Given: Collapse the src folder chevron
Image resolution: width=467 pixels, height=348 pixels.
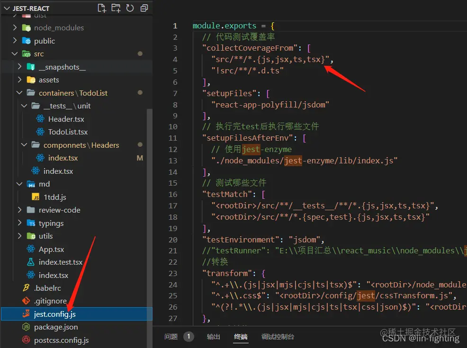Looking at the screenshot, I should [x=15, y=54].
